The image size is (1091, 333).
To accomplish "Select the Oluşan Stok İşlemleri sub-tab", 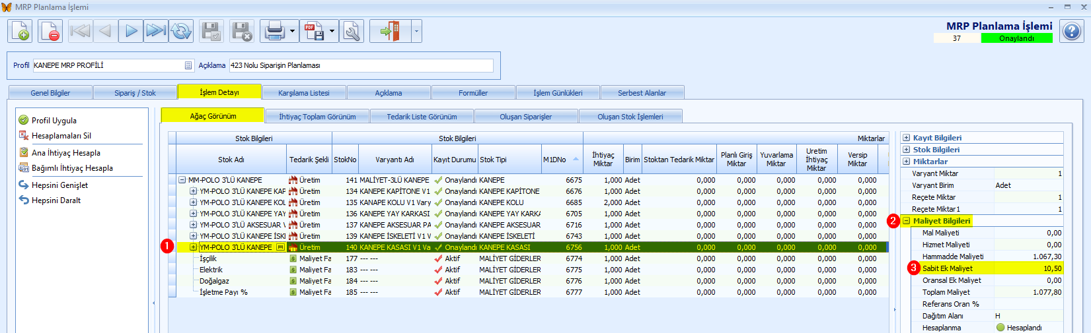I will tap(630, 117).
